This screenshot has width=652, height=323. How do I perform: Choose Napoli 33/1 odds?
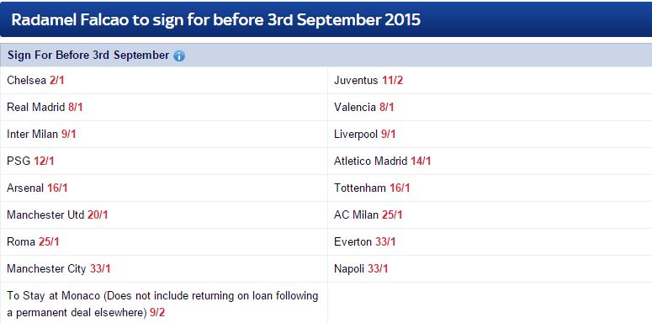tap(378, 268)
